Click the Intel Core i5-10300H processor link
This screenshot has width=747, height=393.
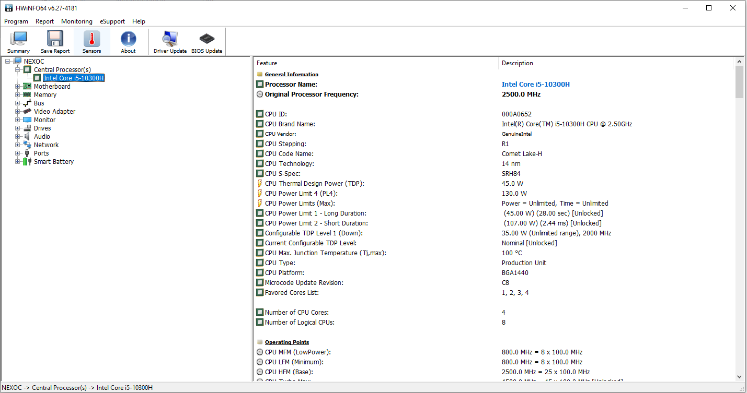click(536, 85)
